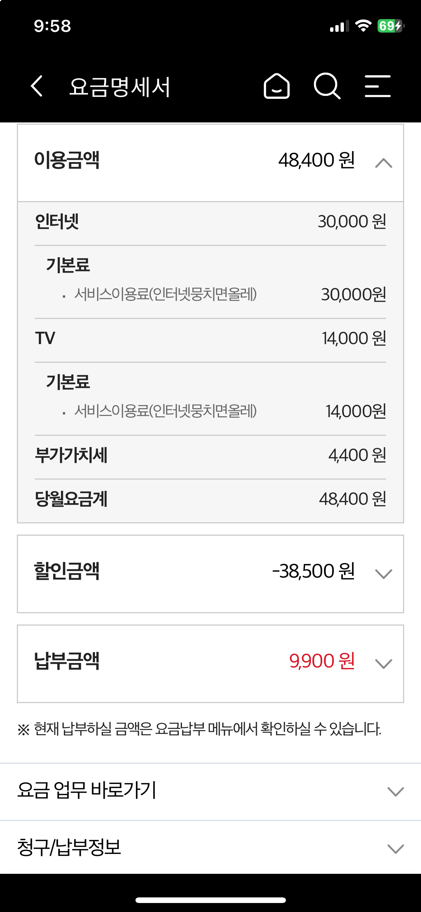Expand 요금 업무 바로가기 chevron
This screenshot has width=421, height=912.
point(396,791)
